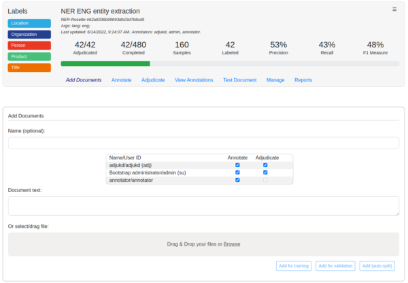408x283 pixels.
Task: Open View Annotations
Action: [x=194, y=80]
